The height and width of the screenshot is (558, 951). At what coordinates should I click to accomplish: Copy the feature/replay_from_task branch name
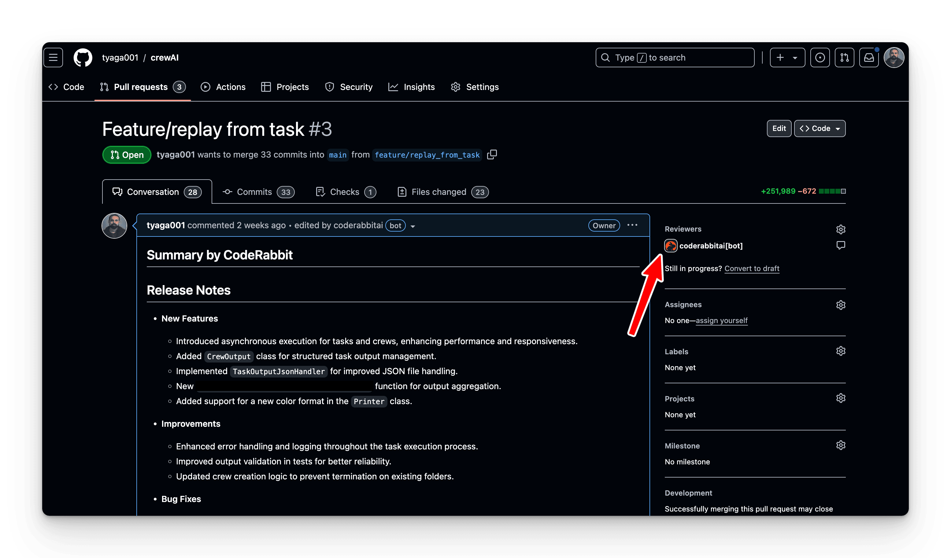click(x=492, y=154)
